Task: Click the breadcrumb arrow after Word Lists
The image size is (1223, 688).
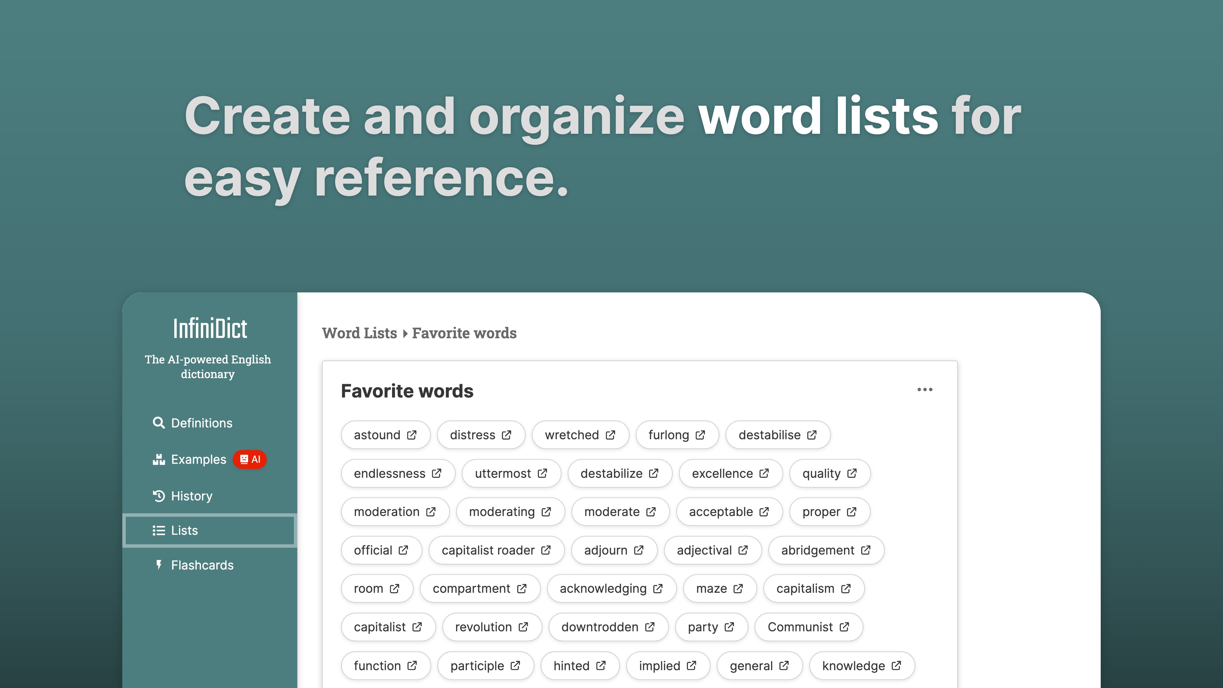Action: [405, 333]
